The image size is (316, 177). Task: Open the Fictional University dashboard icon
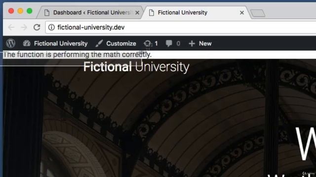coord(27,43)
